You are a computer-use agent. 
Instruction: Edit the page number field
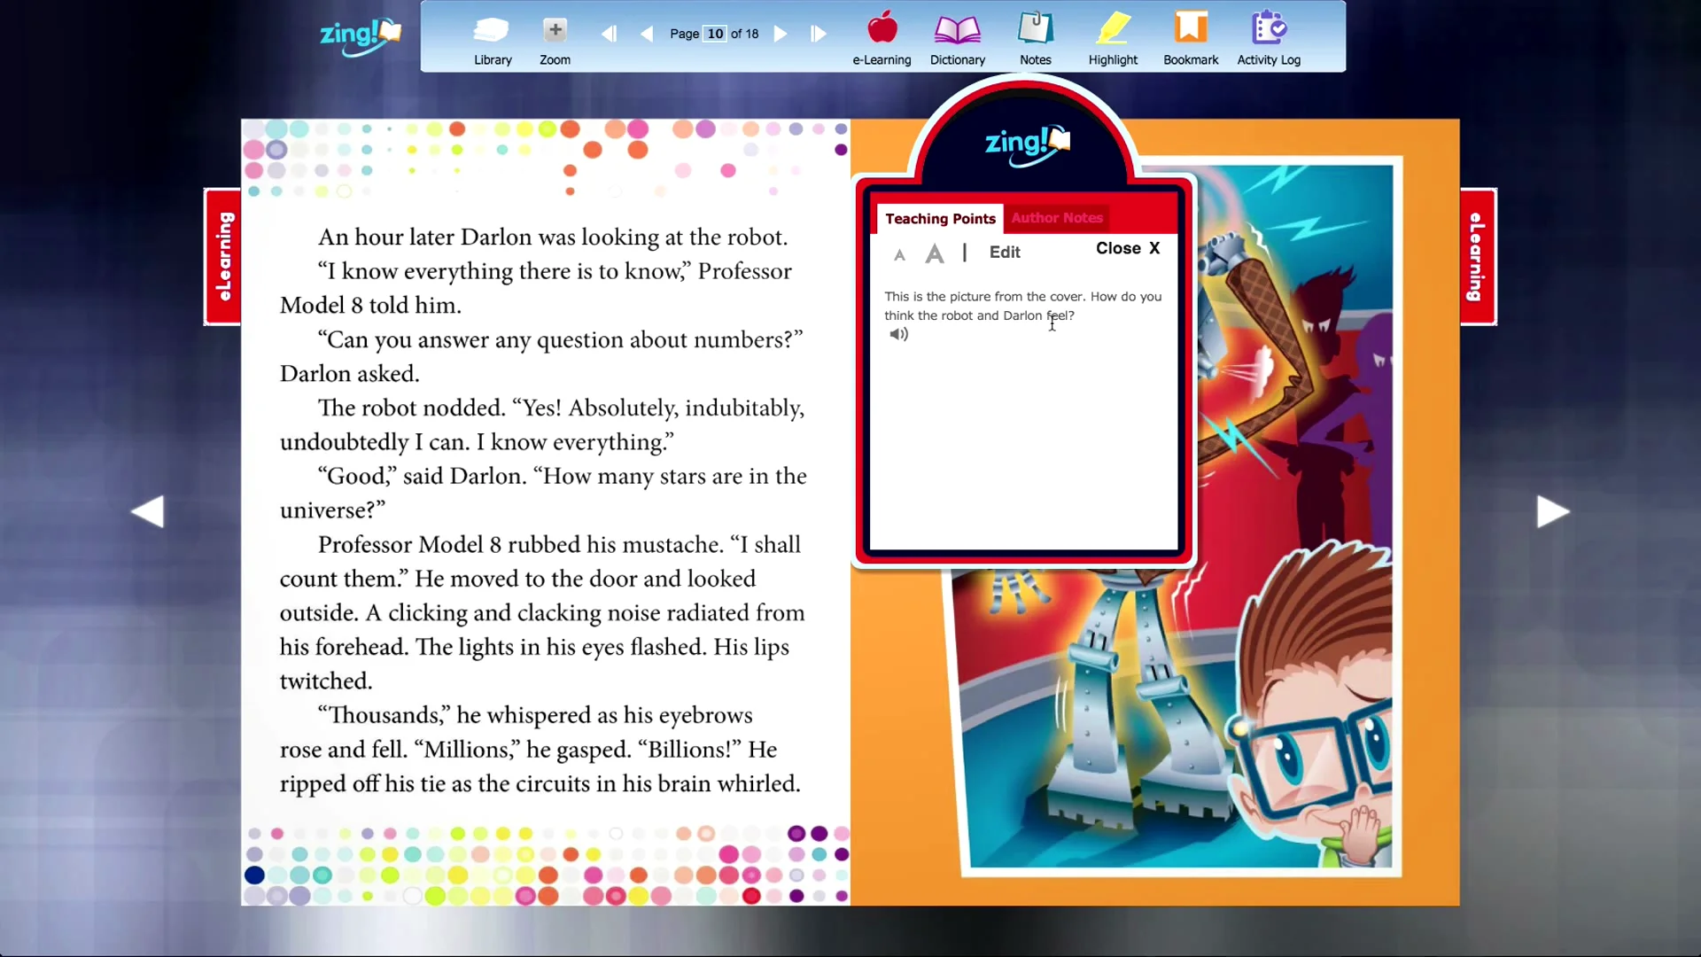click(715, 34)
